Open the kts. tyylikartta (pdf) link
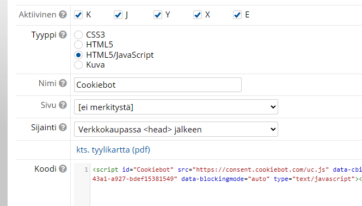Viewport: 362px width, 206px height. [x=113, y=150]
